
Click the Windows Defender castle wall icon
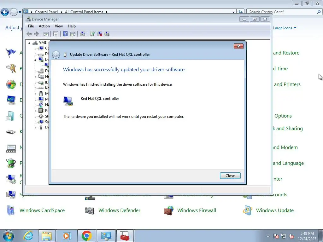[x=90, y=210]
